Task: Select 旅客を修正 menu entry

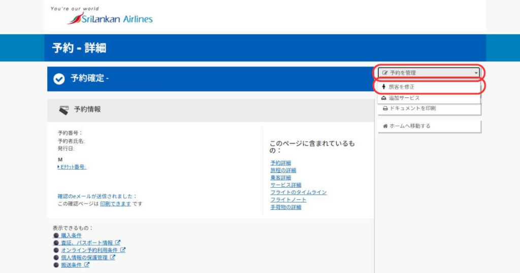Action: point(429,87)
